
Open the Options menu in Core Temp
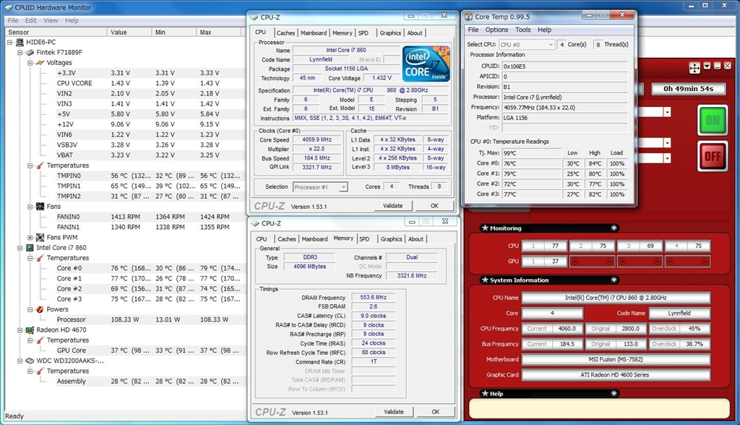(x=496, y=30)
